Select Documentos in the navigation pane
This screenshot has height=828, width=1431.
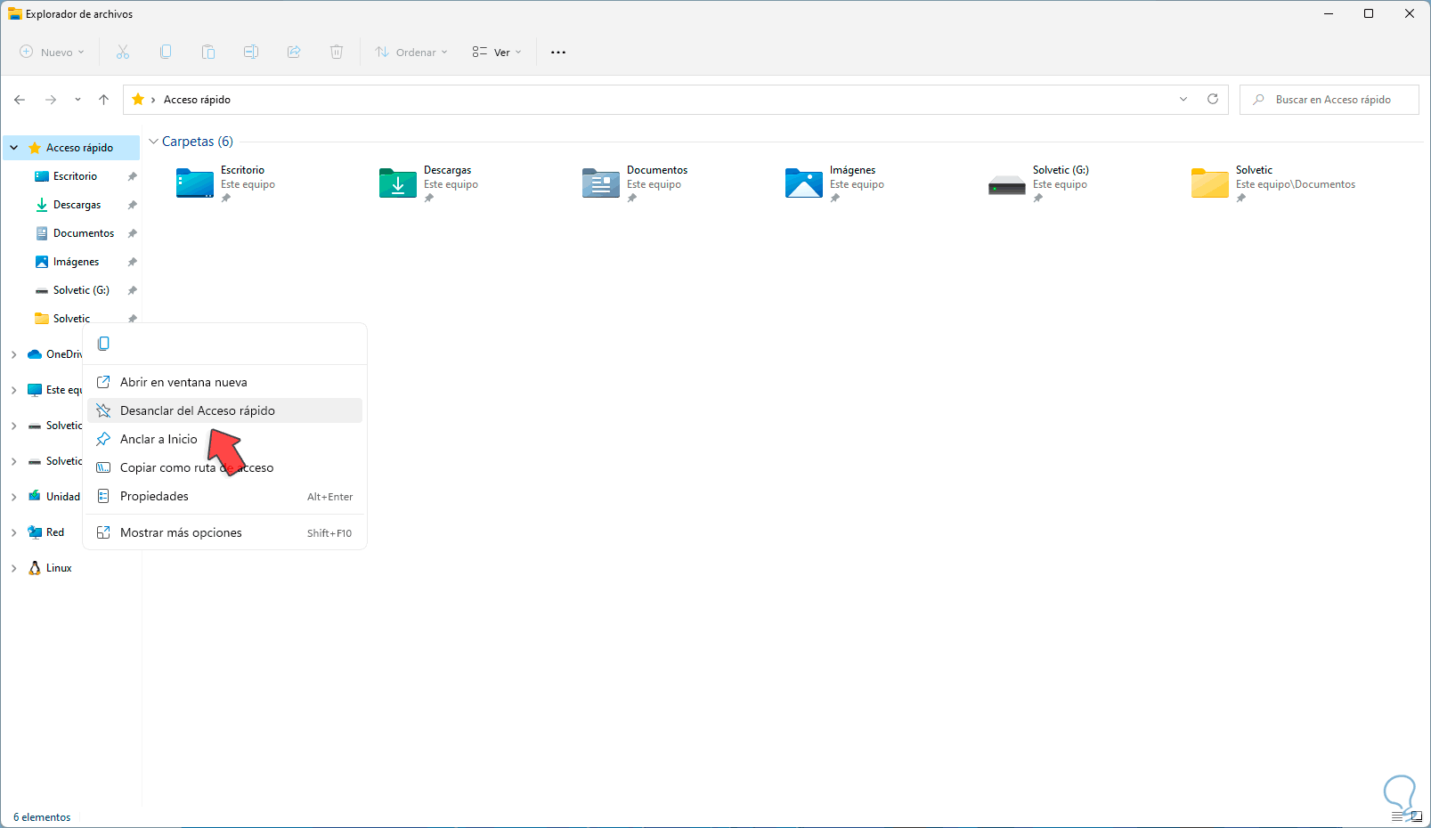point(84,233)
